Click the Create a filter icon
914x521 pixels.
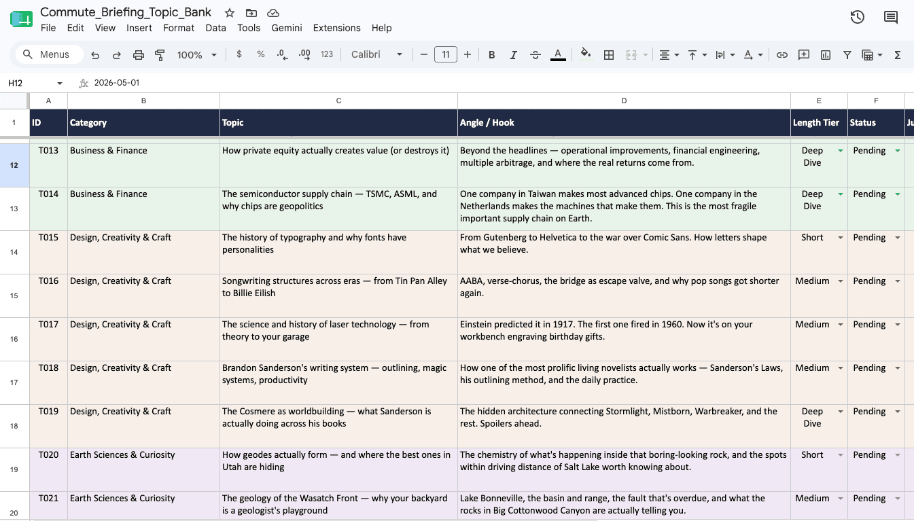pyautogui.click(x=847, y=55)
